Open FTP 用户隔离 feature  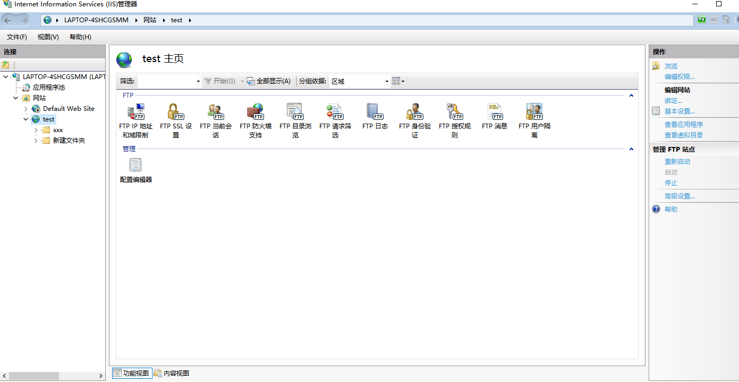pos(534,120)
